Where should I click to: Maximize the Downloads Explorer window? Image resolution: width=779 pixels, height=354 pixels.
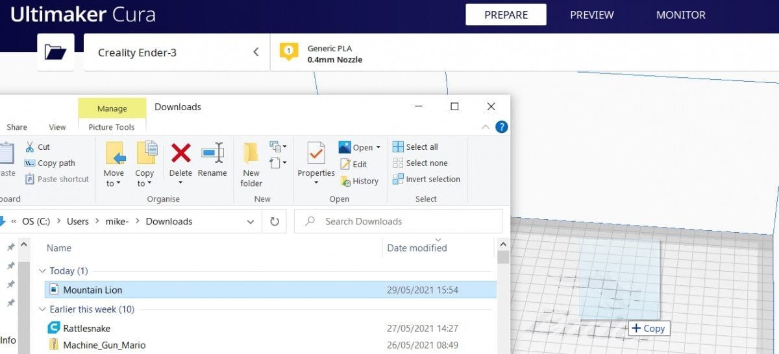tap(454, 106)
